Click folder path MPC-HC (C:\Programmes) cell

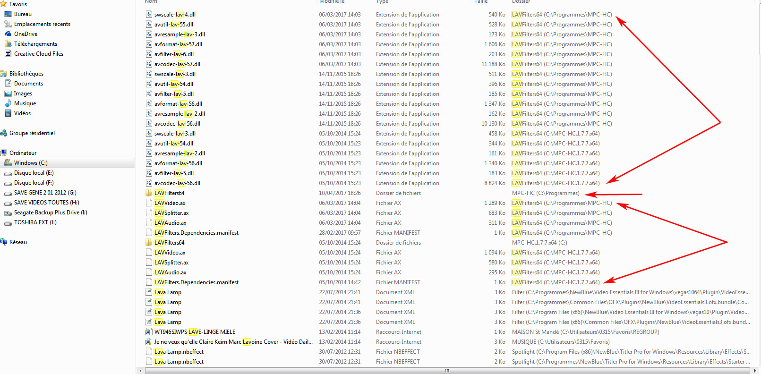point(546,193)
